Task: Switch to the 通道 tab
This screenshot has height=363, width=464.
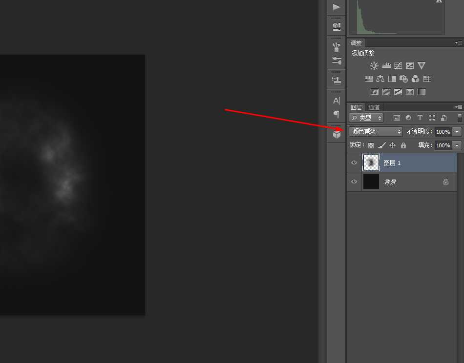Action: pos(374,107)
